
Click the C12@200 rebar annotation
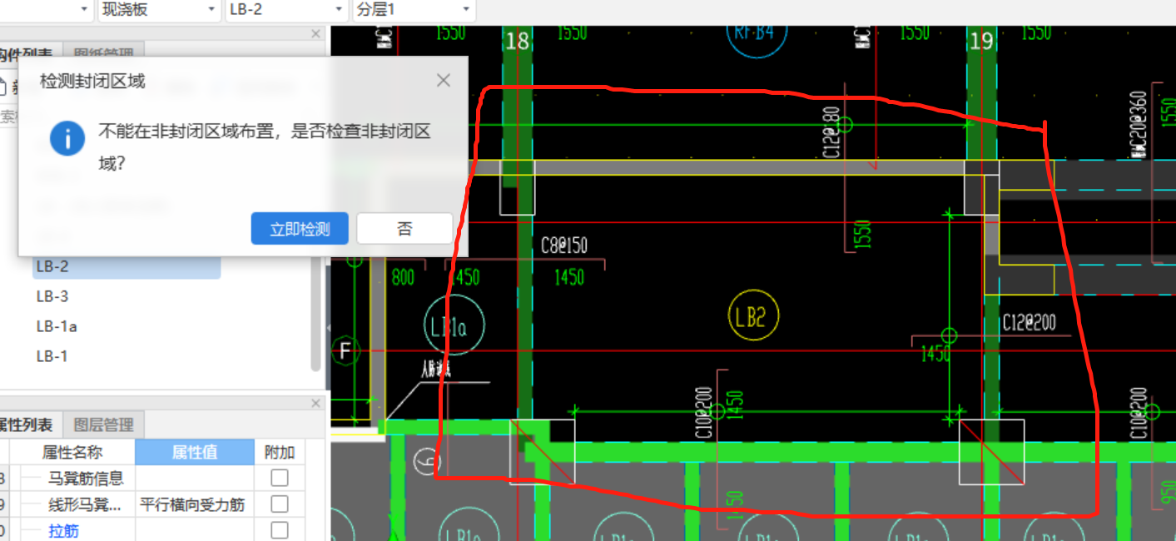(x=1029, y=322)
